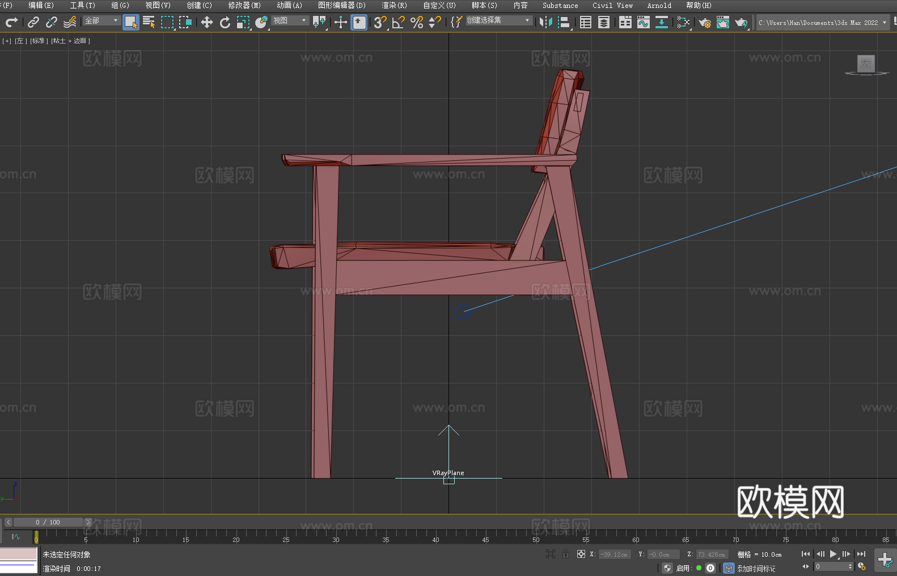Click the X coordinate field

[x=614, y=554]
